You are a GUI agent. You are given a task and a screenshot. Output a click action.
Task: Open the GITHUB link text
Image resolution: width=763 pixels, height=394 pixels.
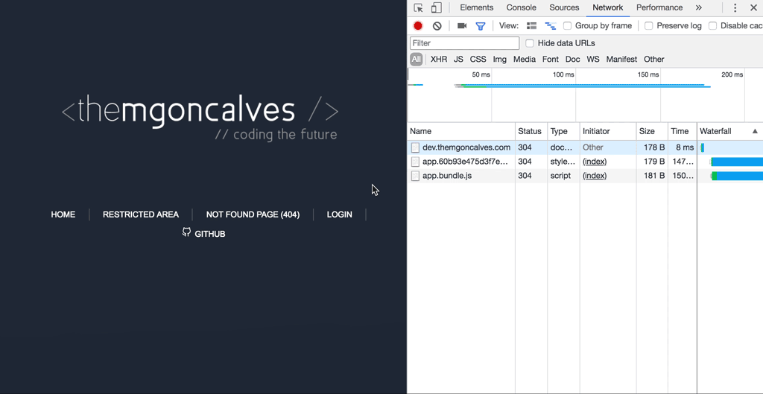click(209, 234)
